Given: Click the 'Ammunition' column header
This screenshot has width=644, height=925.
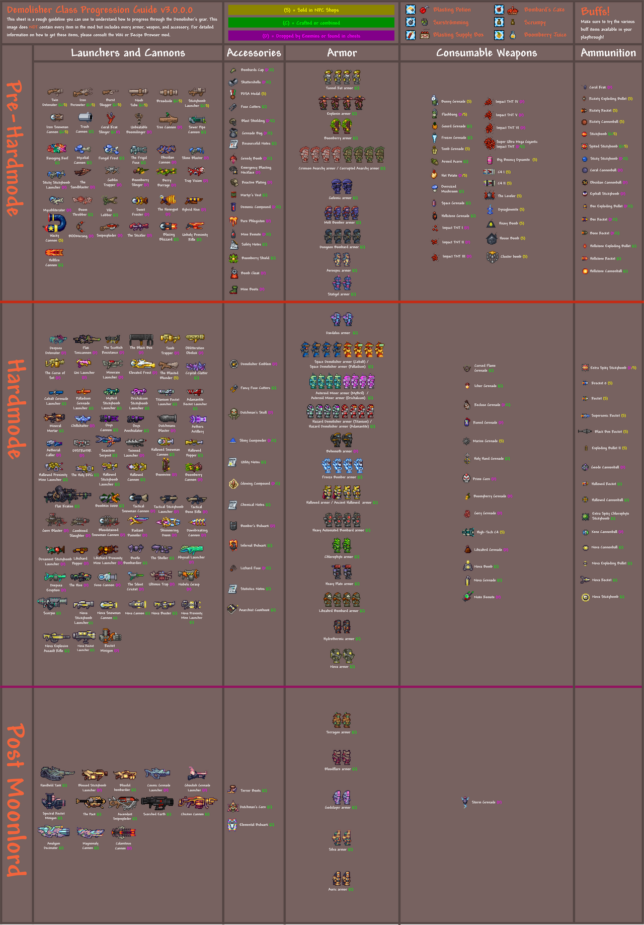Looking at the screenshot, I should pyautogui.click(x=608, y=53).
